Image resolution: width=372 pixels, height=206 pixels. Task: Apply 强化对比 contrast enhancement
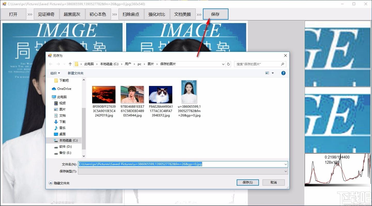click(x=157, y=14)
